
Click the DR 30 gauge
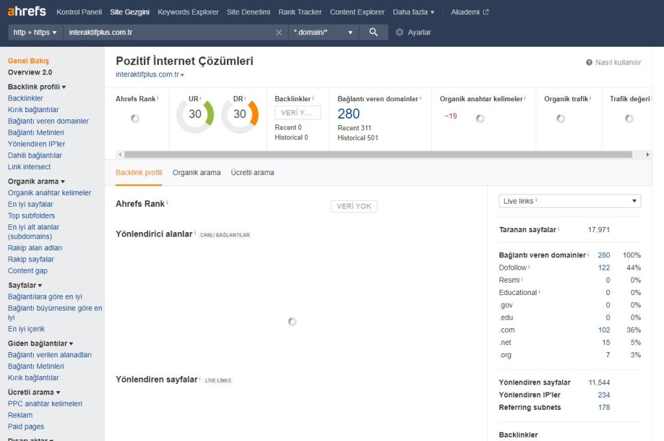pos(240,114)
